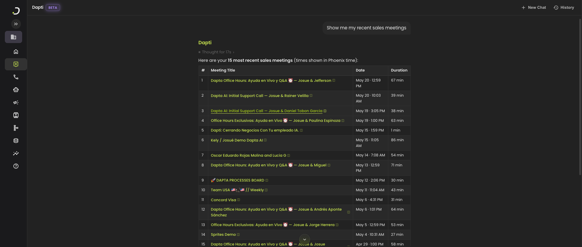Viewport: 582px width, 247px height.
Task: Click the Dapta logo icon
Action: (x=16, y=11)
